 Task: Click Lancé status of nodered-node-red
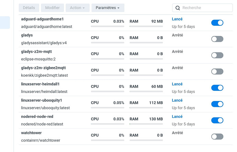[177, 117]
